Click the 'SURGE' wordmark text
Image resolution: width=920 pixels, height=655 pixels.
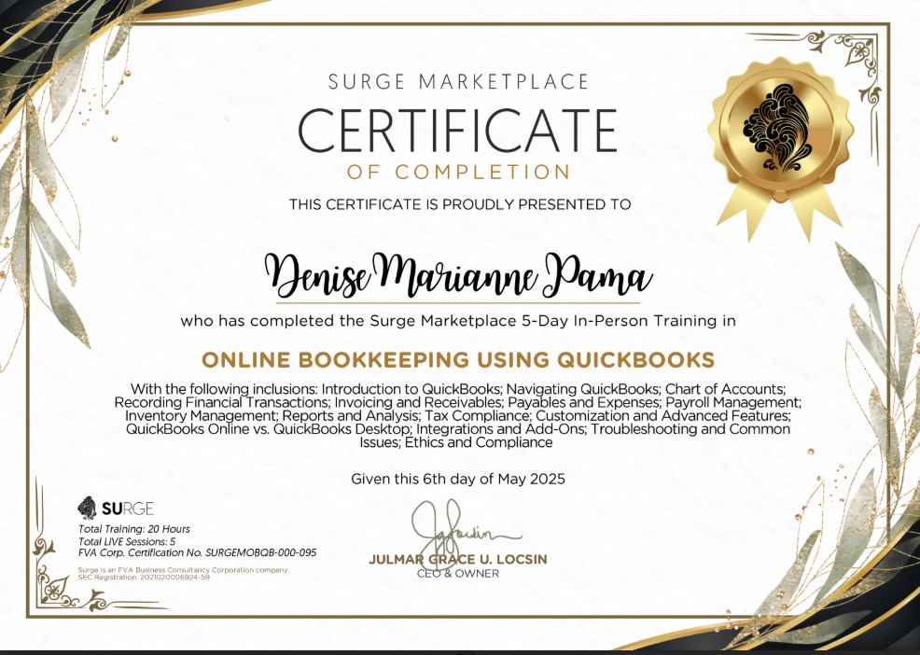point(127,509)
